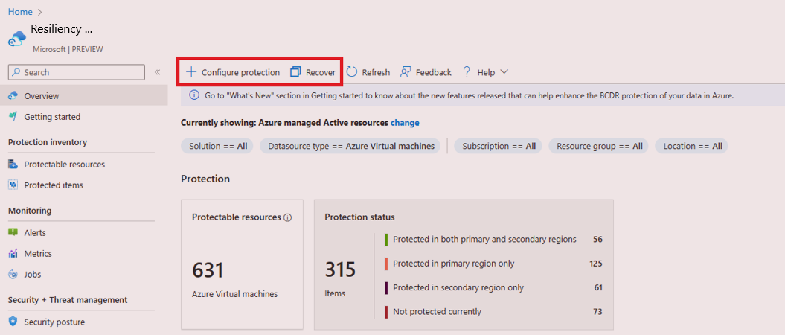Click the Resiliency cloud service icon

17,39
